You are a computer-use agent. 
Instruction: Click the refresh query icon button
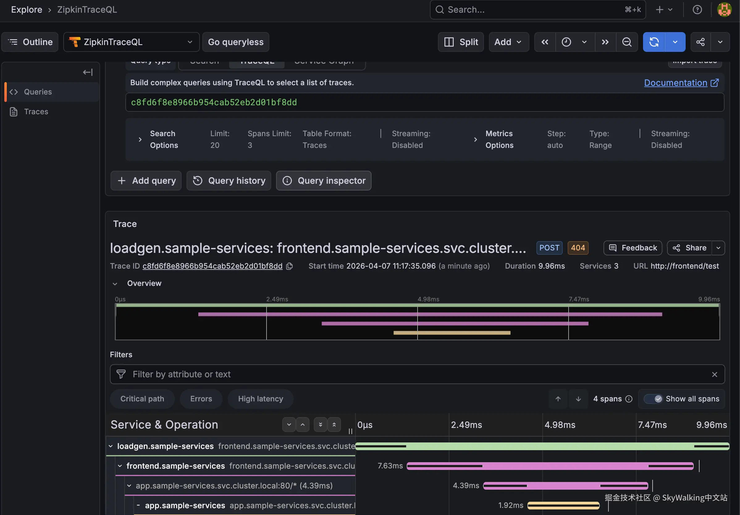tap(654, 42)
